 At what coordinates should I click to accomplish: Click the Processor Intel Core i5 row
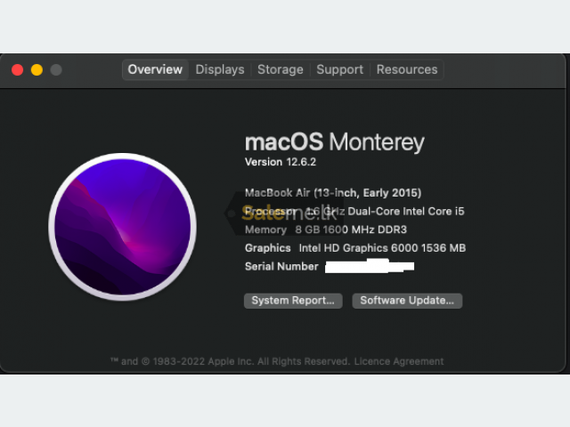[x=354, y=212]
